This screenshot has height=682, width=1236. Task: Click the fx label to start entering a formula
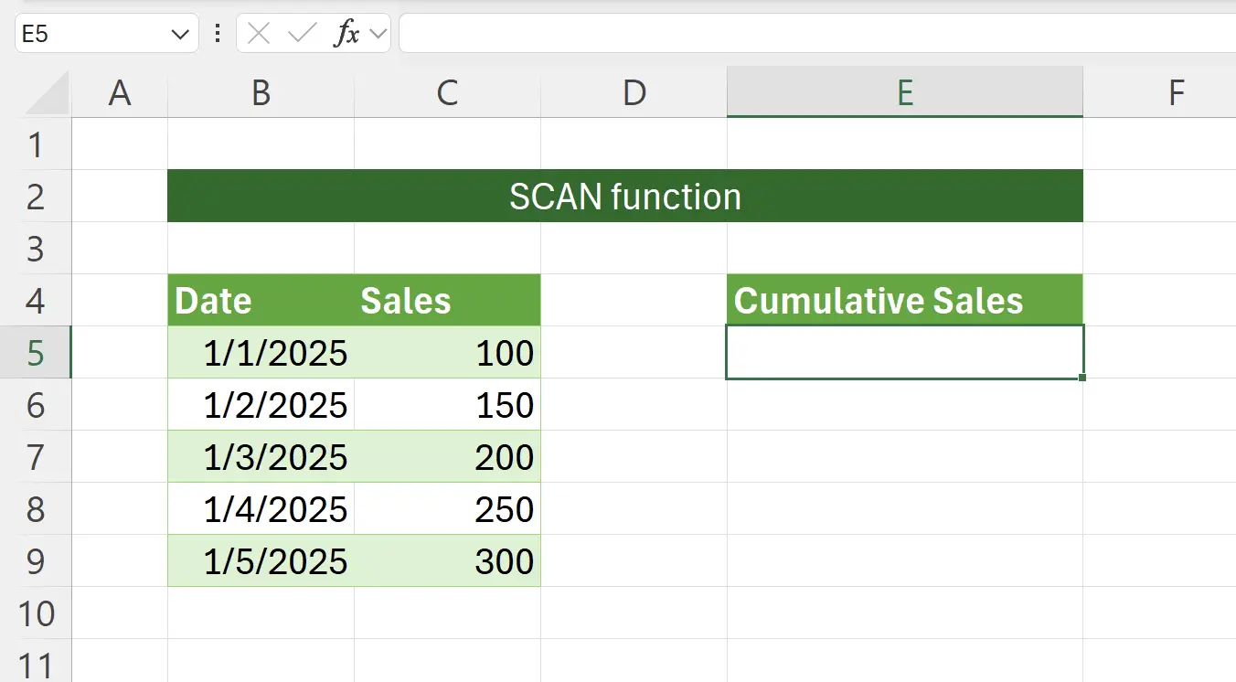[353, 34]
